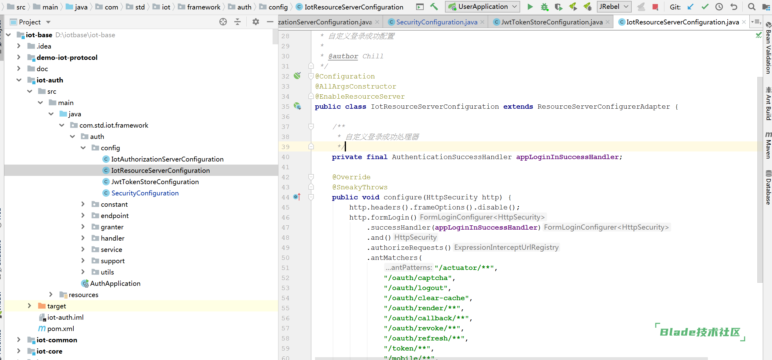The image size is (772, 360).
Task: Show Git history clock icon
Action: 719,7
